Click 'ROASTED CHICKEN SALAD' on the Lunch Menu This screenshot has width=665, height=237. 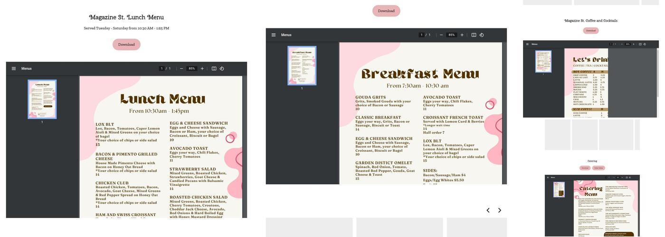point(199,197)
